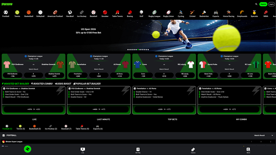Switch to Odds Boost tab
This screenshot has width=276, height=155.
click(x=63, y=84)
